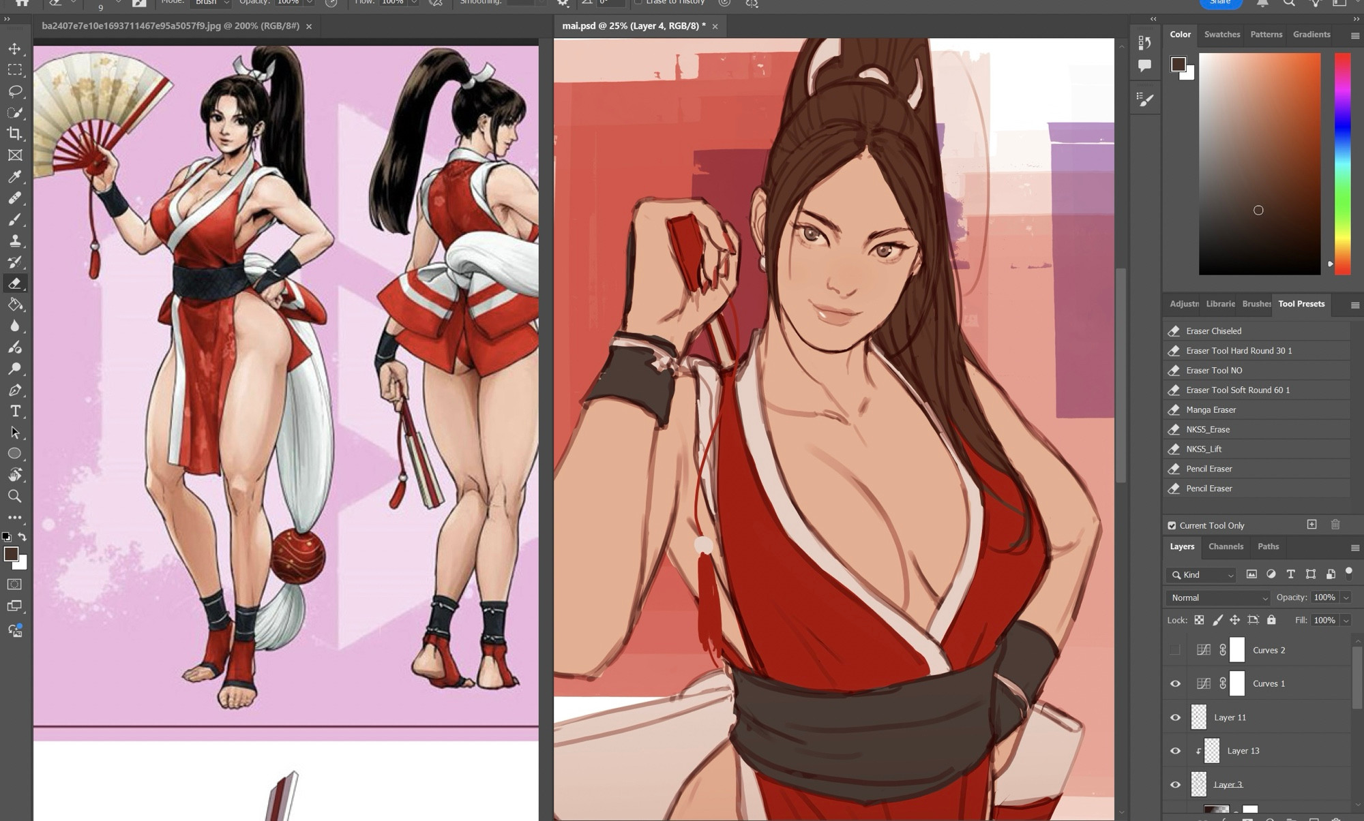The image size is (1364, 821).
Task: Open the layer blend mode dropdown
Action: coord(1218,598)
